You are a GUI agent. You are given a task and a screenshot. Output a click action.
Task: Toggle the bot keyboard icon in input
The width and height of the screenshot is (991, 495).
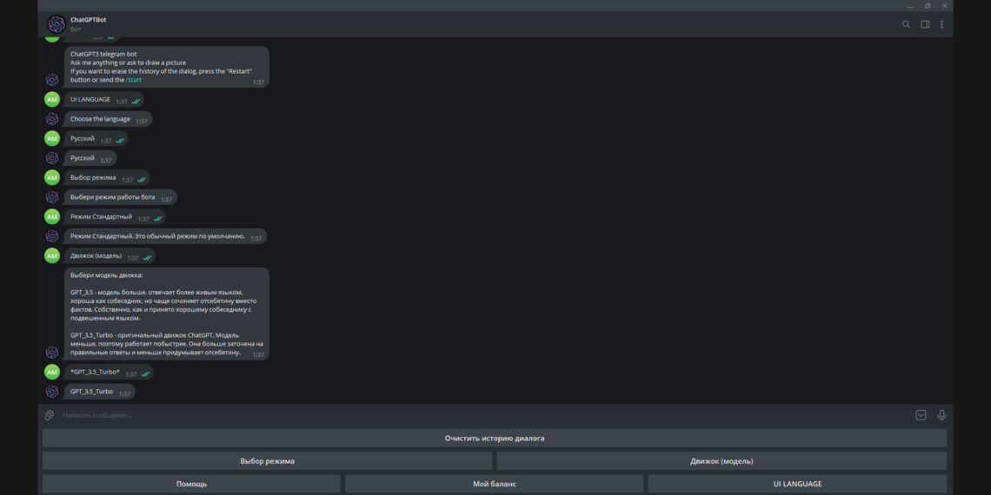[x=921, y=415]
